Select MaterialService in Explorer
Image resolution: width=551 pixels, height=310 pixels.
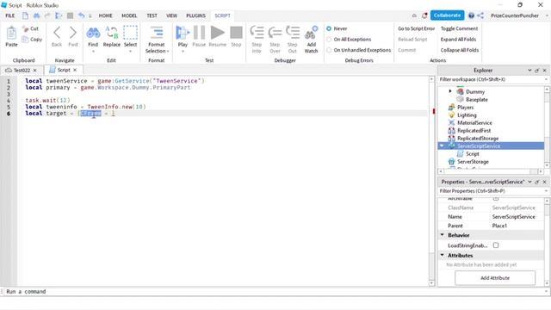click(x=474, y=122)
